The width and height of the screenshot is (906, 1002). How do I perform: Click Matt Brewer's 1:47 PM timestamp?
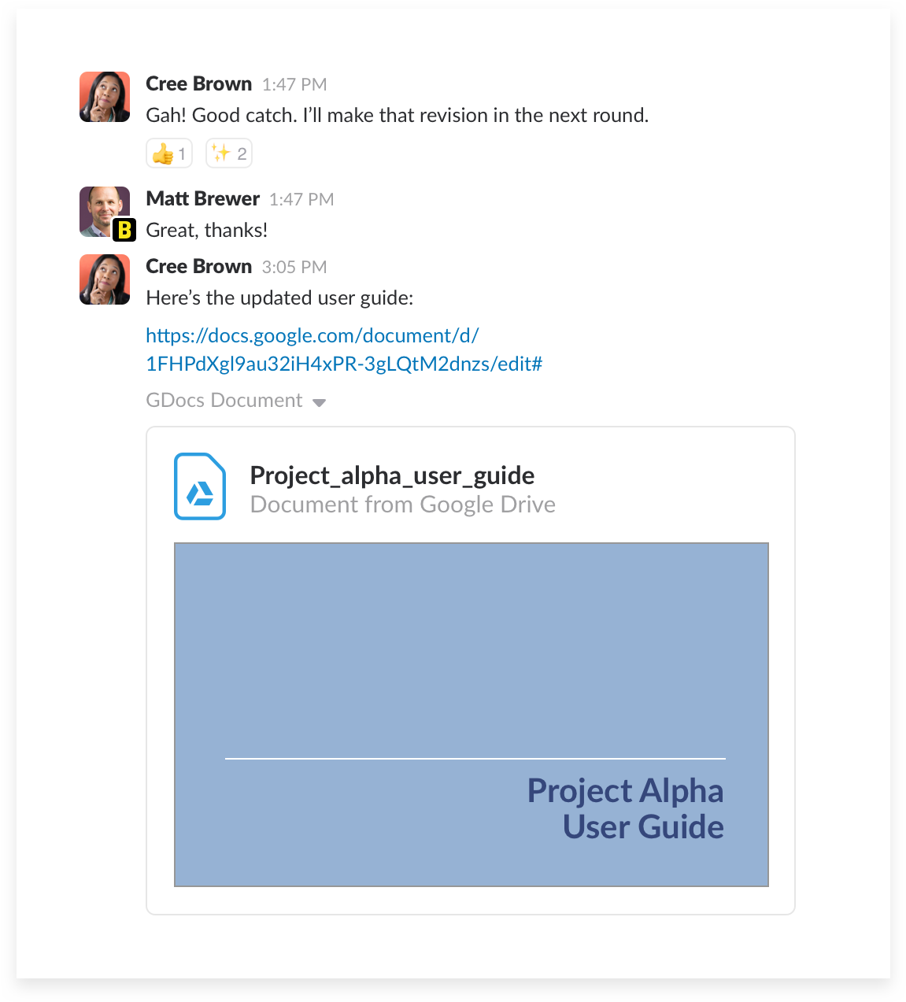(301, 199)
